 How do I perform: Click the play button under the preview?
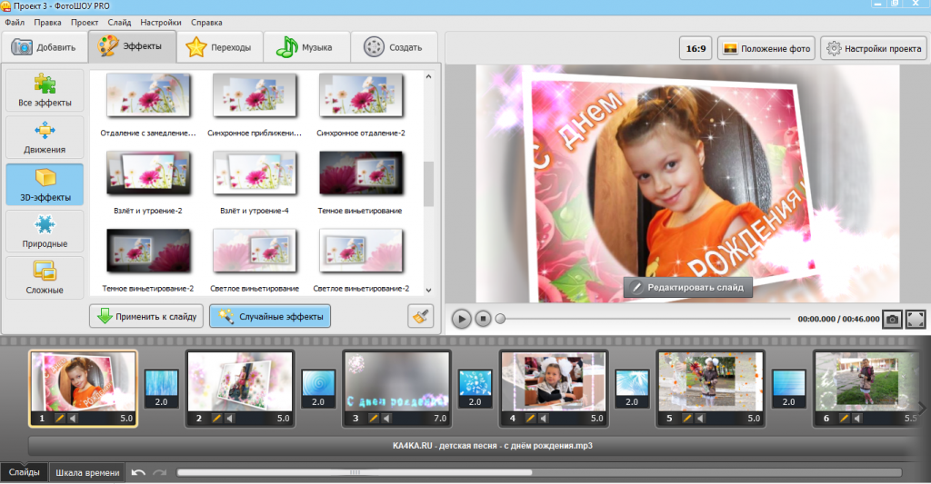pyautogui.click(x=462, y=319)
